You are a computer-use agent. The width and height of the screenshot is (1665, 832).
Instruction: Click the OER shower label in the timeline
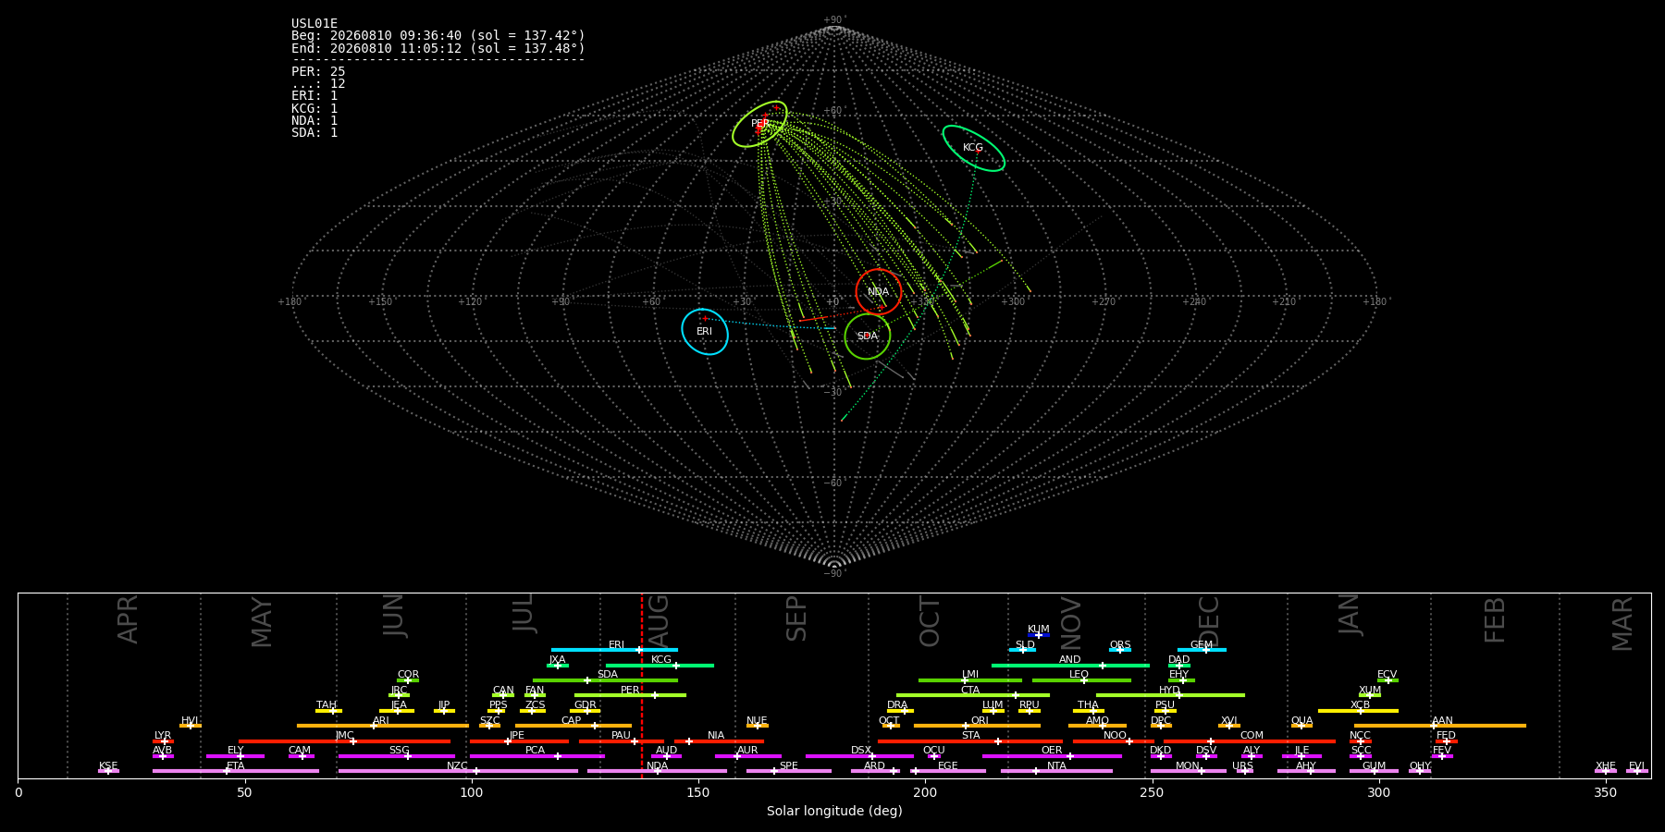point(1052,751)
